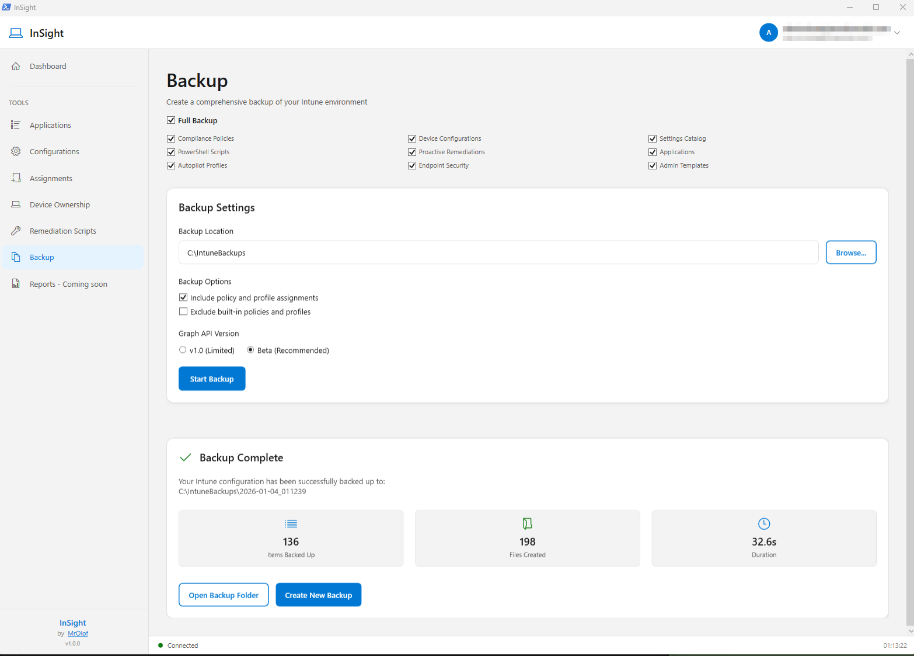Click the Duration clock icon

point(764,523)
